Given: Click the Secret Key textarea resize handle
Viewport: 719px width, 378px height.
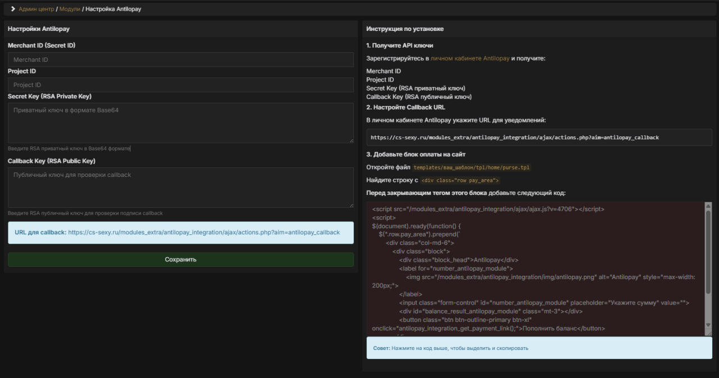Looking at the screenshot, I should 351,140.
